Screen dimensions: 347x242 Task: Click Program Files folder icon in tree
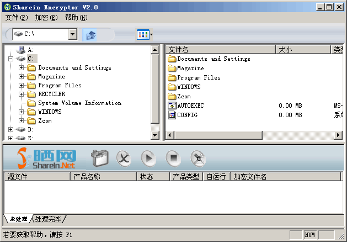tap(31, 86)
